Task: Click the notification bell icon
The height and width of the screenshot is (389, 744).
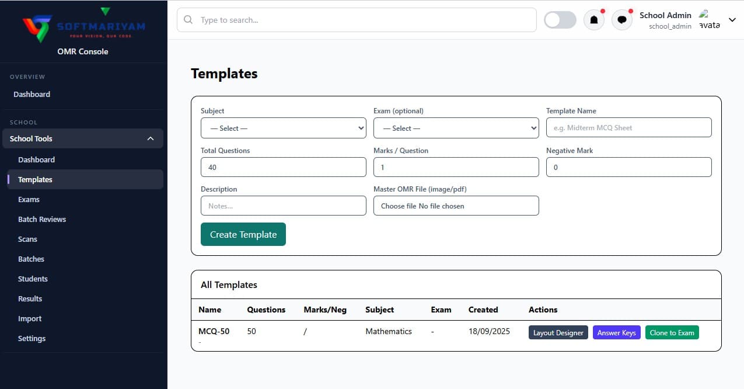Action: pos(593,20)
